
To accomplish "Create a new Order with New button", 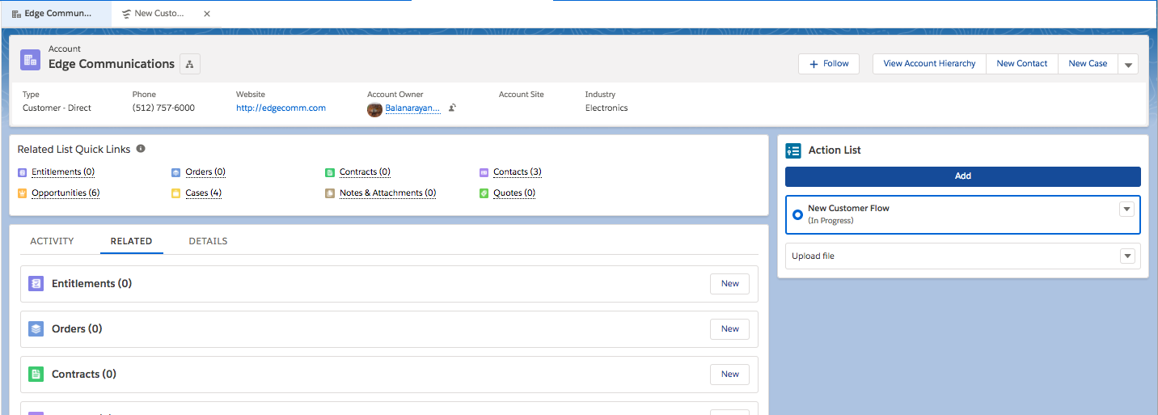I will point(729,329).
